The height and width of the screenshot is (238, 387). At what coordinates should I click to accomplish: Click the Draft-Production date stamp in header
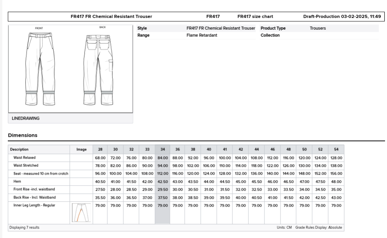point(342,17)
